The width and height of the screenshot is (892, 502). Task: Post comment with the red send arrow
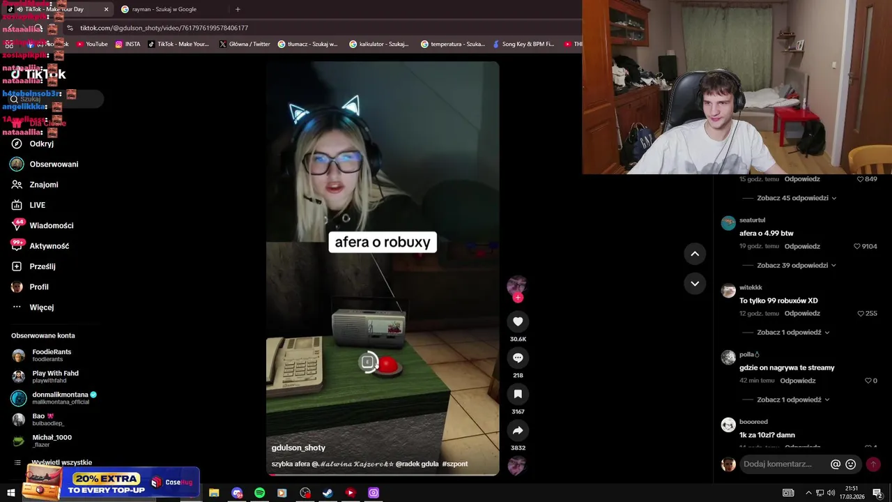point(873,464)
